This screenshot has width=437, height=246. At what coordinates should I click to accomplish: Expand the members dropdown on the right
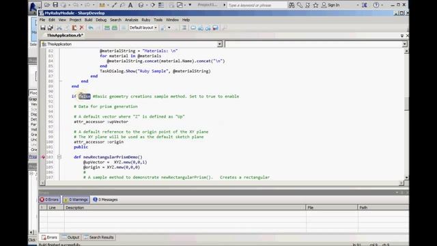click(x=404, y=44)
